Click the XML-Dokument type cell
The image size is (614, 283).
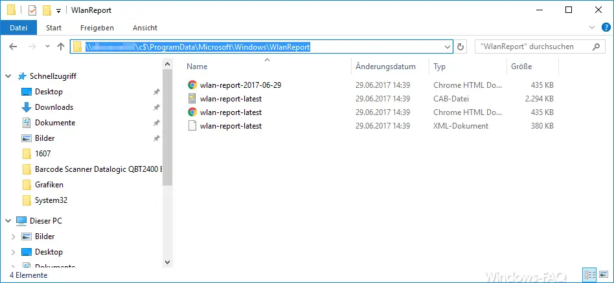point(461,126)
